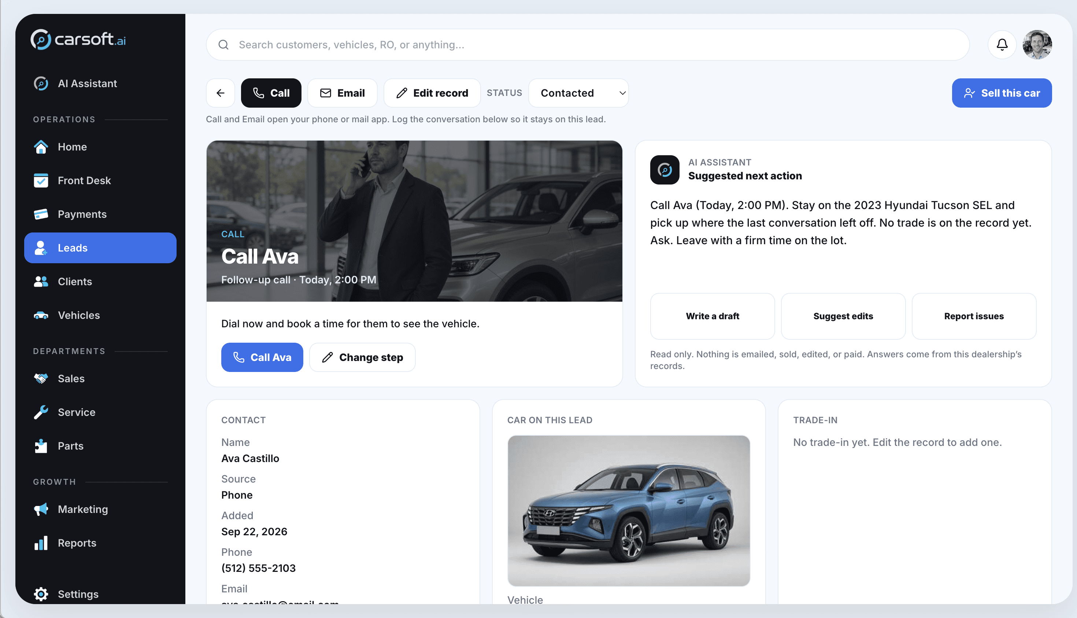Open Service department label
The width and height of the screenshot is (1077, 618).
pos(77,412)
